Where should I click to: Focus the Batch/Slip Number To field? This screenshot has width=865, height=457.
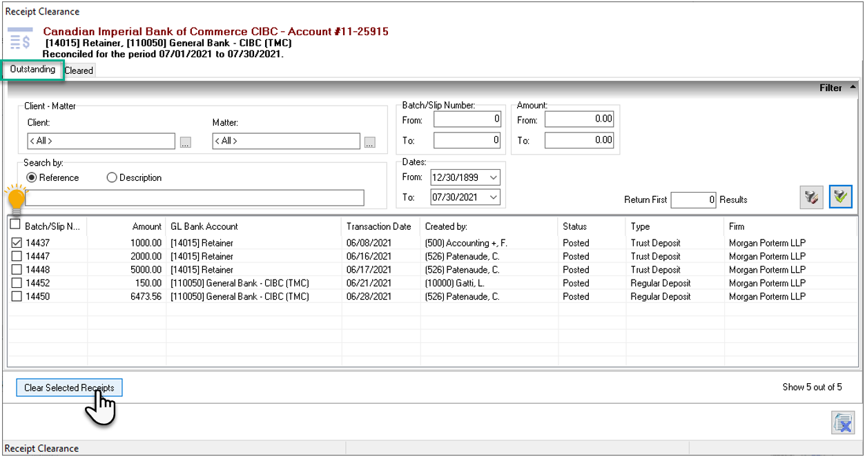467,140
